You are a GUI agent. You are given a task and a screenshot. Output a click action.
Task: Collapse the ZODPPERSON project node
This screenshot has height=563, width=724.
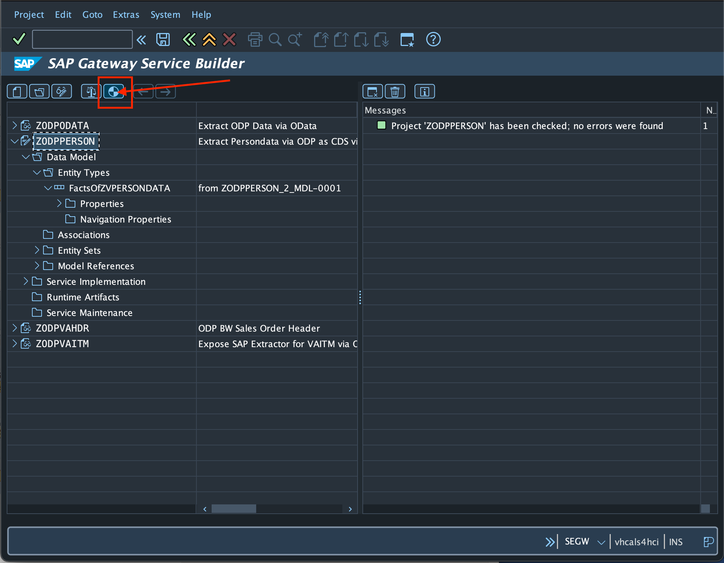tap(14, 141)
